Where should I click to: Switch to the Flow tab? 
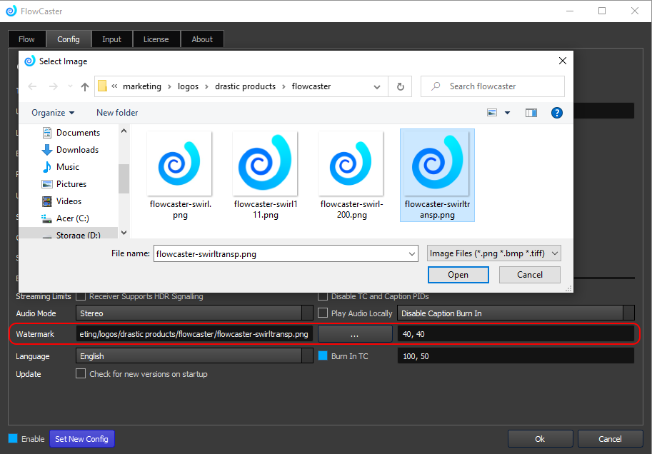click(26, 39)
